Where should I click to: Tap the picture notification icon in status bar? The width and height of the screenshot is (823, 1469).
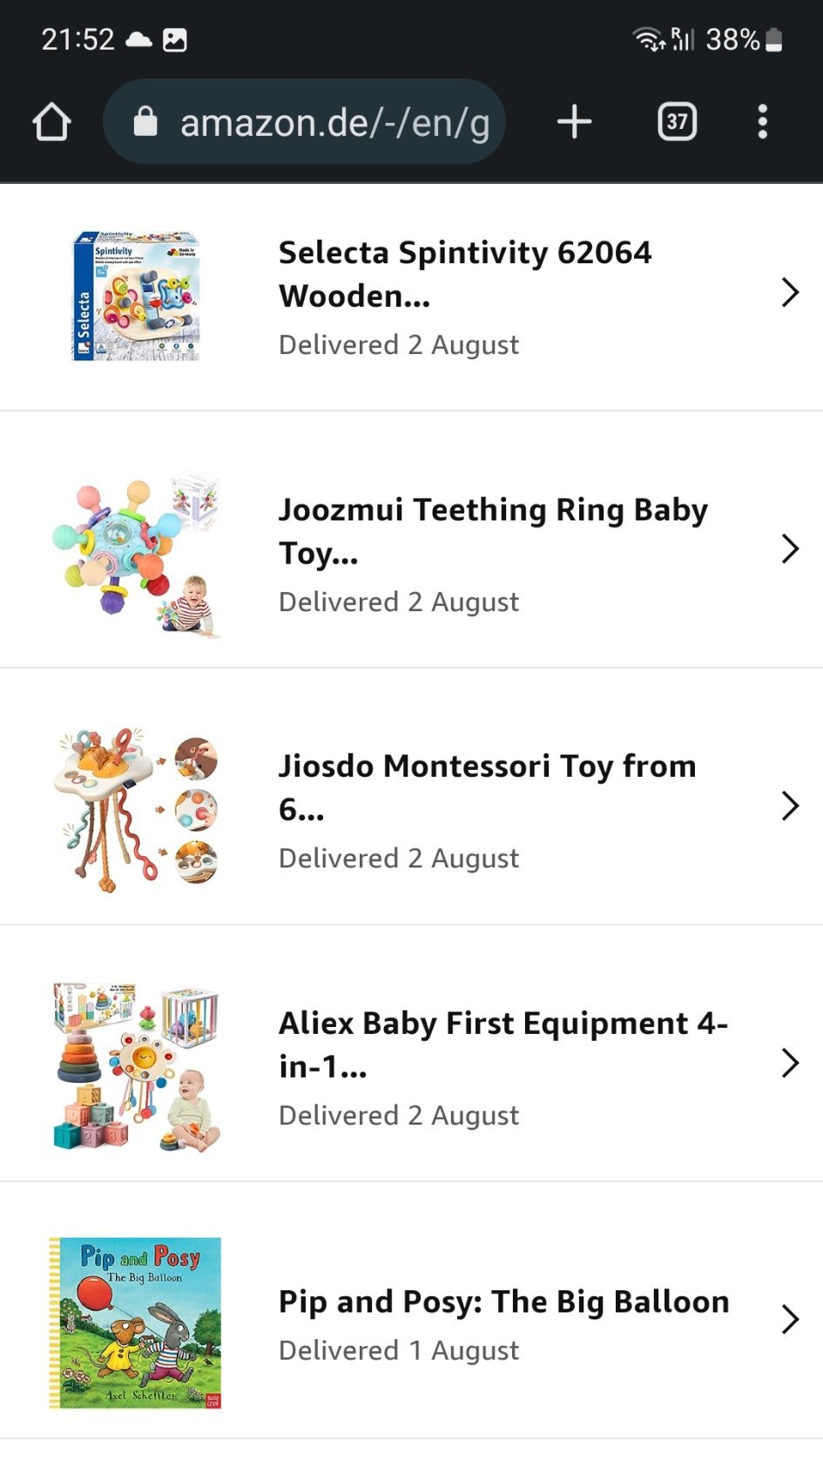pos(175,40)
